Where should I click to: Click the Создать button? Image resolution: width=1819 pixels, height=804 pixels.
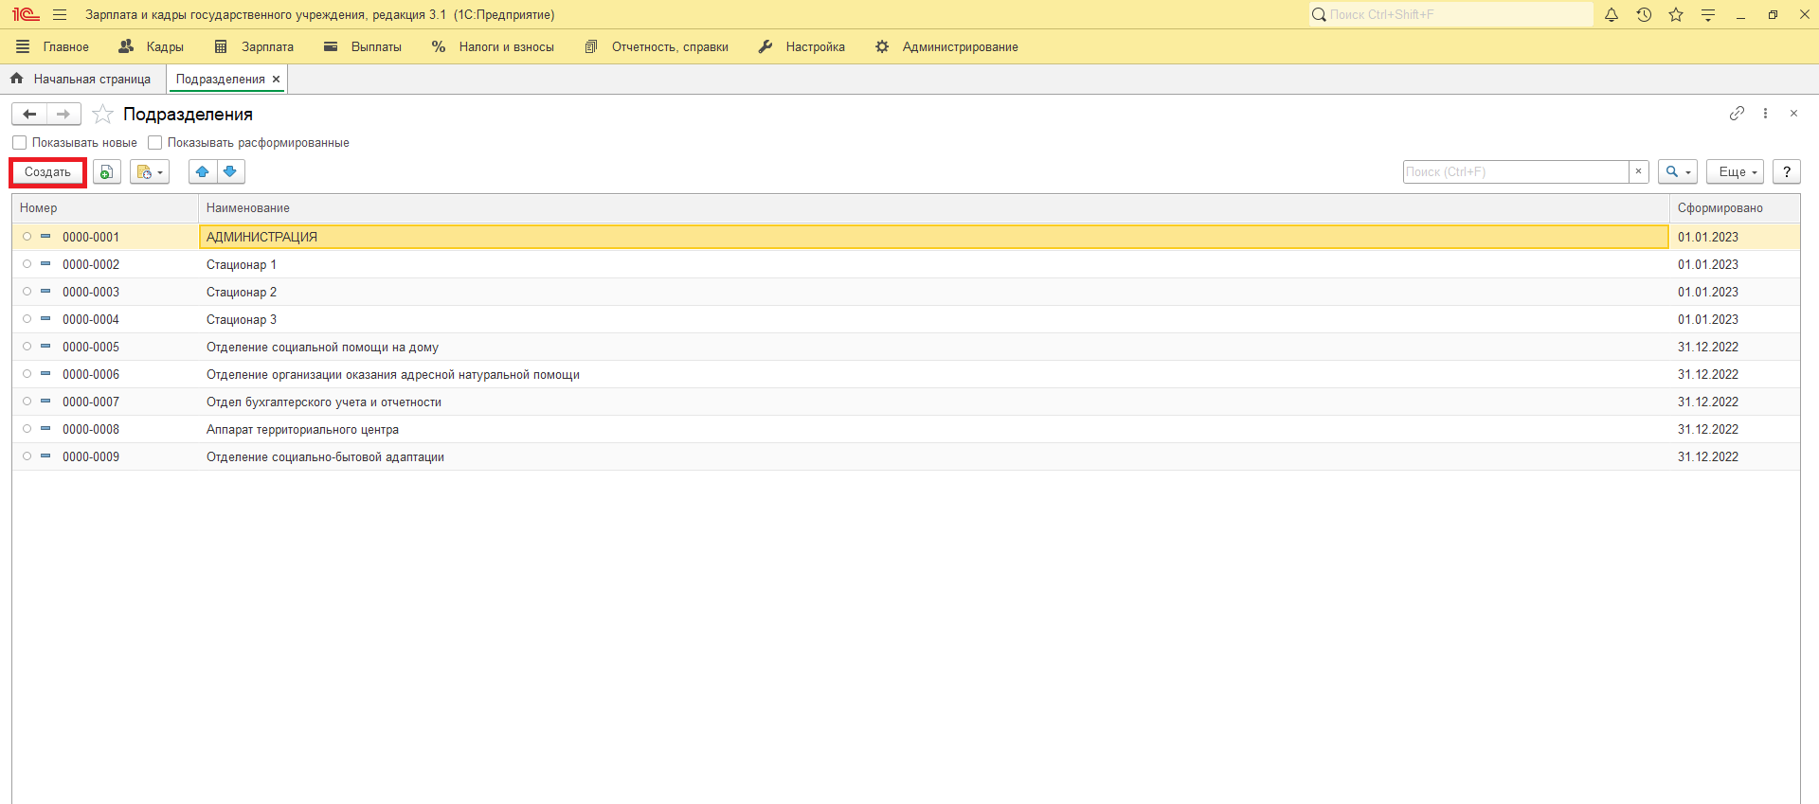pos(47,172)
